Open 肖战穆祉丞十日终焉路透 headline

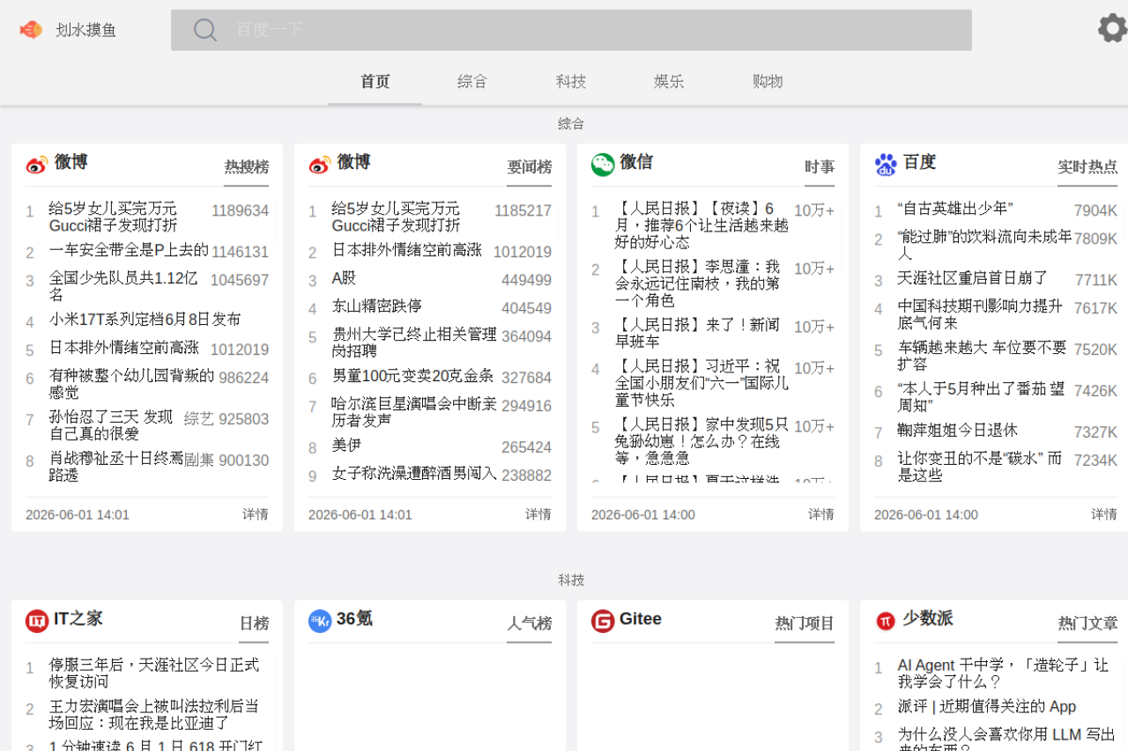(x=116, y=467)
